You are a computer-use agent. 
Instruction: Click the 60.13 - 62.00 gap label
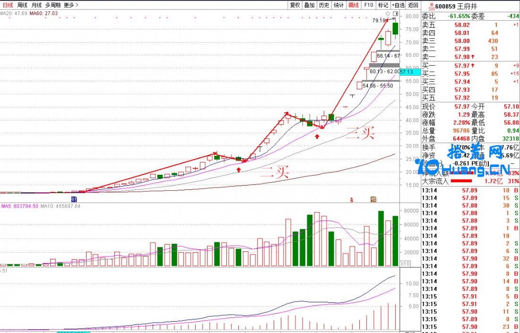pos(385,71)
